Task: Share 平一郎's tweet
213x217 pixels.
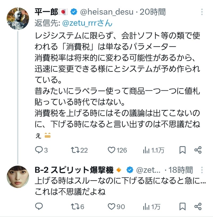Action: (198, 150)
